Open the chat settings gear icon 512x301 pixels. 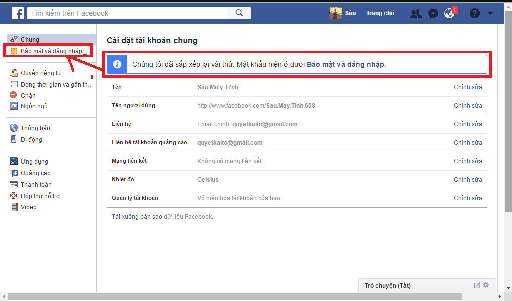coord(486,285)
